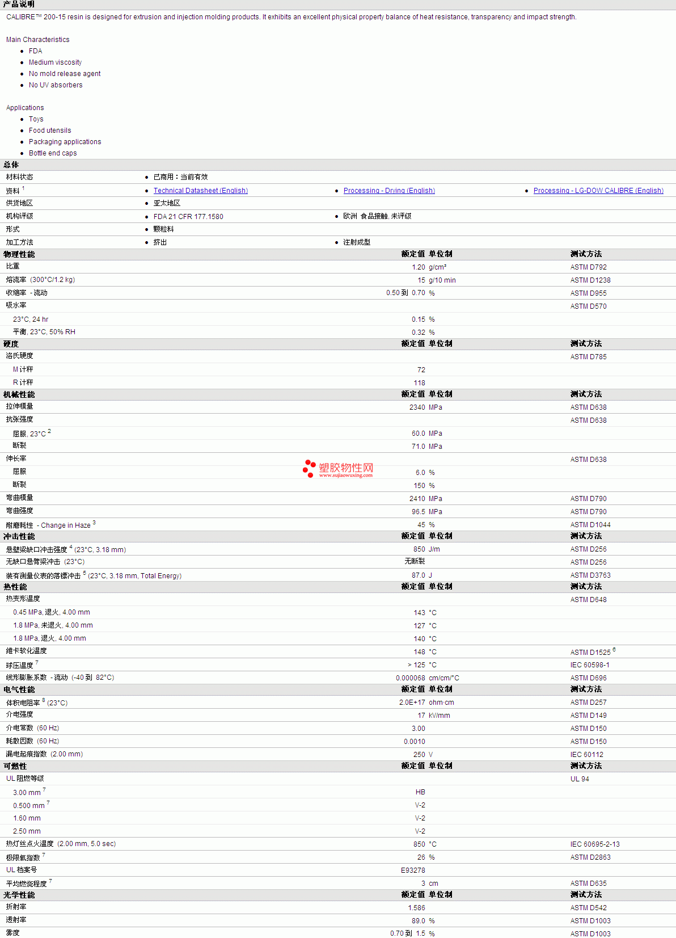The height and width of the screenshot is (938, 676).
Task: Select the 无断裂 impact result
Action: click(415, 561)
